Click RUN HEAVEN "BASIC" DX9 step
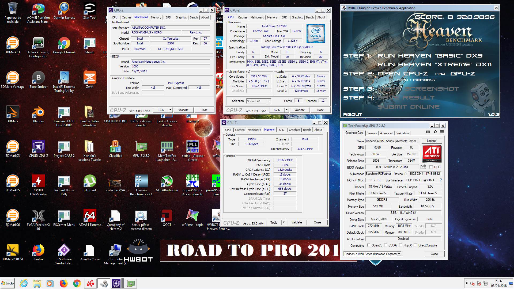514x289 pixels. 430,56
